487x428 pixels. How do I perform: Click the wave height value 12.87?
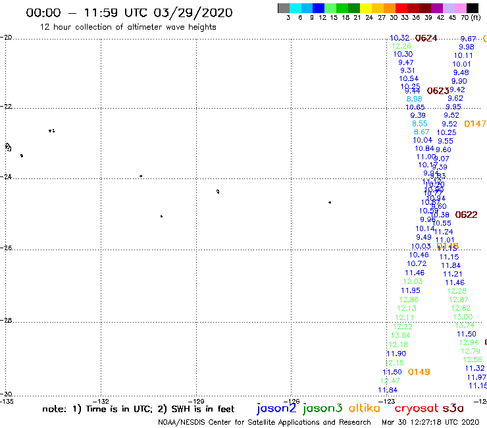[459, 300]
